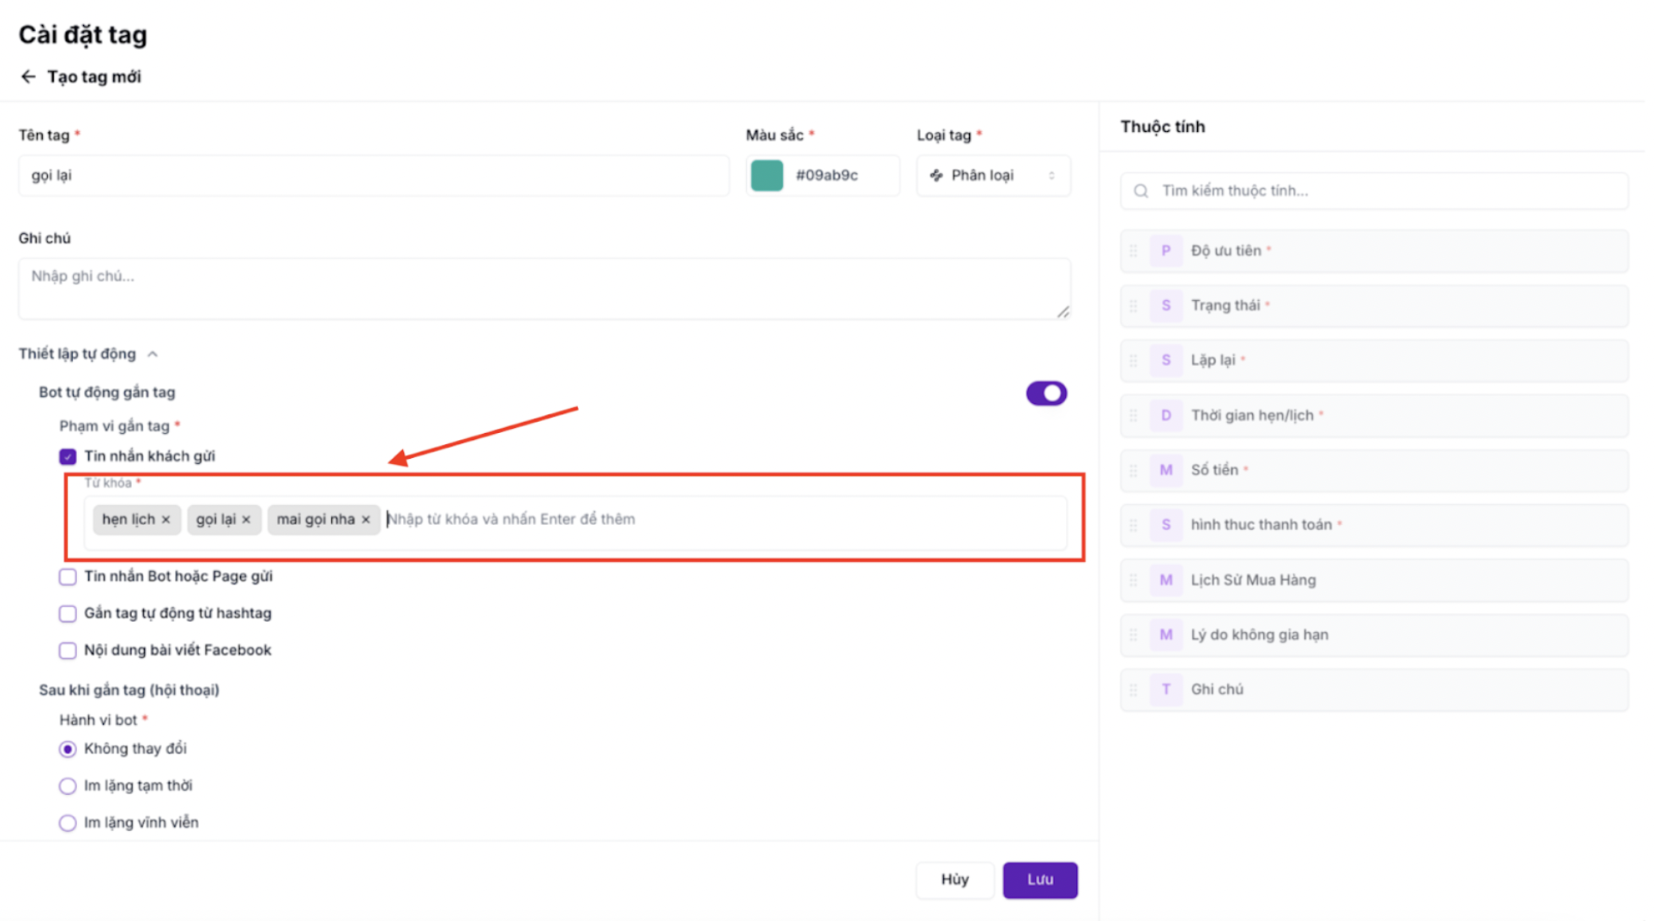Click the M icon of Số tiền attribute

tap(1166, 471)
